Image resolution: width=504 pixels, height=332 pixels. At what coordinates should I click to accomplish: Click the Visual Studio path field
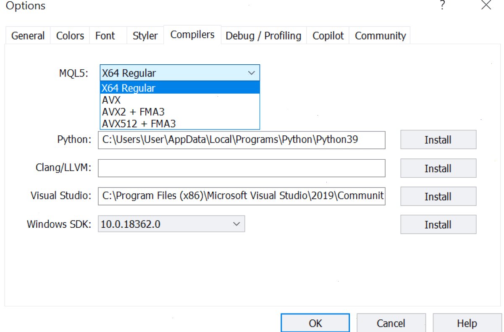click(241, 196)
